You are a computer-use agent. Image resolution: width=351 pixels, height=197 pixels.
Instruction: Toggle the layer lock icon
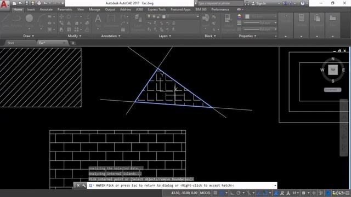pyautogui.click(x=158, y=16)
